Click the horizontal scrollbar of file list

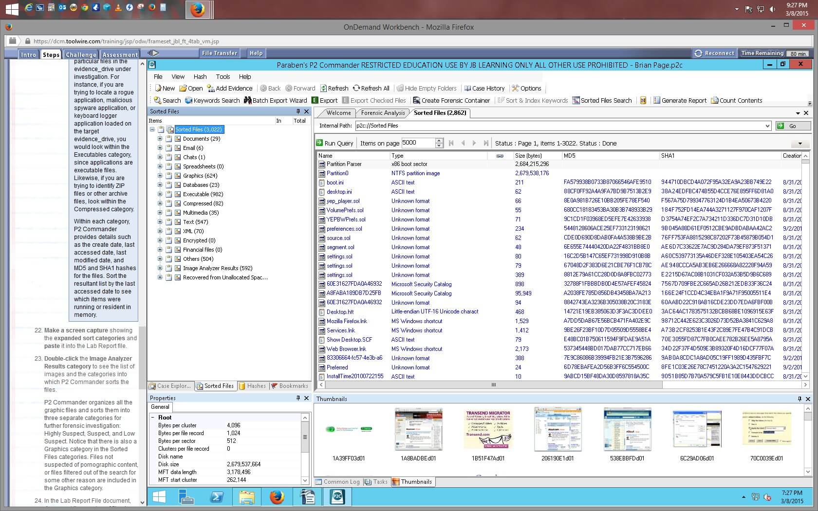click(x=493, y=385)
